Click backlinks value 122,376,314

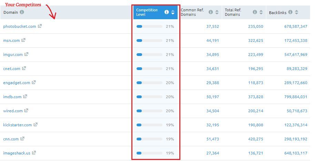[296, 125]
